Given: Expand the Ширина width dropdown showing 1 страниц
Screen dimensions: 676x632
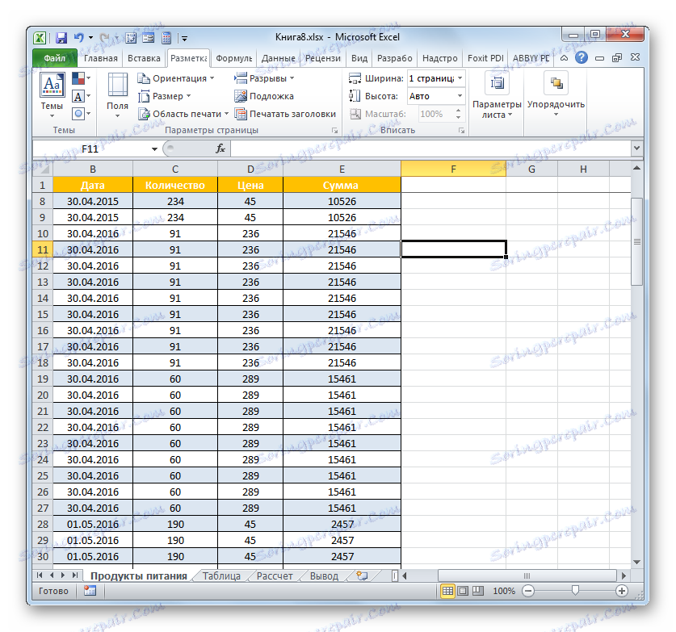Looking at the screenshot, I should coord(459,77).
